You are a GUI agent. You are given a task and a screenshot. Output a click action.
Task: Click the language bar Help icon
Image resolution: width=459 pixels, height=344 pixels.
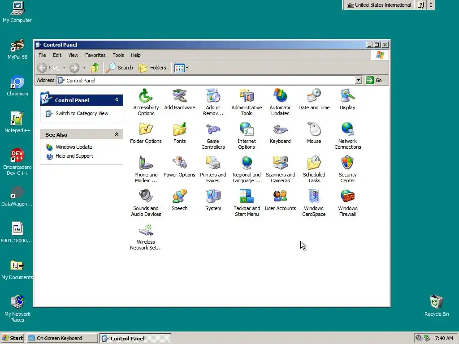pyautogui.click(x=420, y=5)
